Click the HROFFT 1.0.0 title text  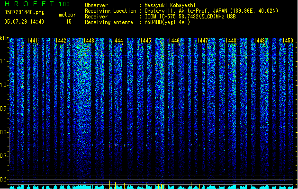point(37,4)
